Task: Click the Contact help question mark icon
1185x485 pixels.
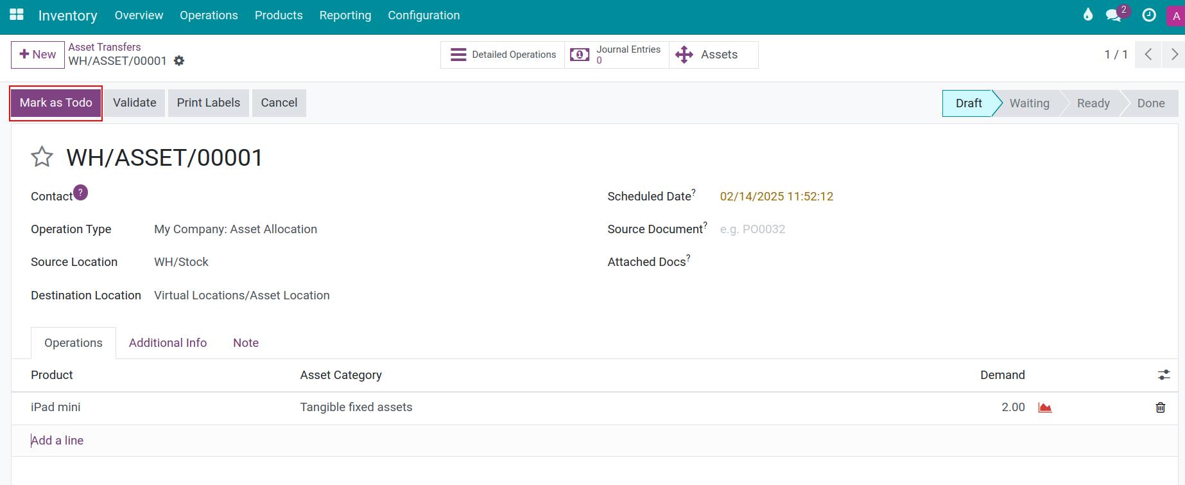Action: [x=80, y=192]
